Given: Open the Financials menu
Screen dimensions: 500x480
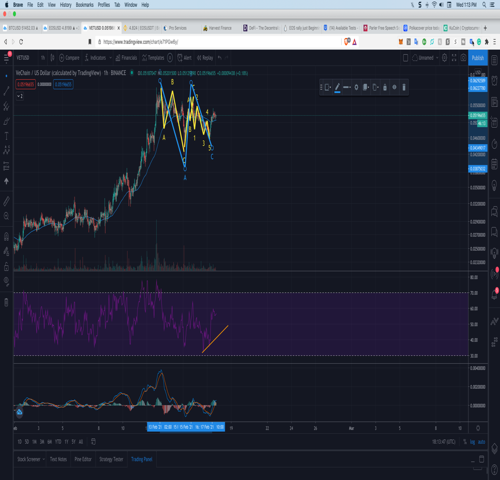Looking at the screenshot, I should pyautogui.click(x=126, y=58).
